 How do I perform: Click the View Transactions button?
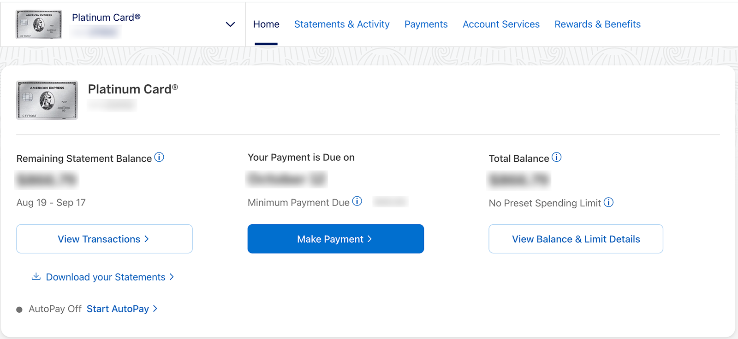[104, 239]
